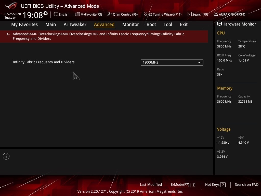The height and width of the screenshot is (196, 261).
Task: Switch to the Main tab
Action: click(51, 24)
